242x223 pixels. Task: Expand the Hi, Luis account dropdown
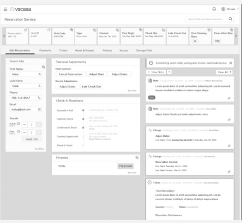(x=238, y=9)
